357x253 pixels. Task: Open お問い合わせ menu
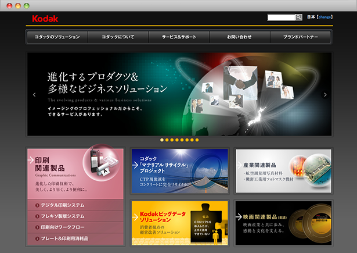coord(239,37)
